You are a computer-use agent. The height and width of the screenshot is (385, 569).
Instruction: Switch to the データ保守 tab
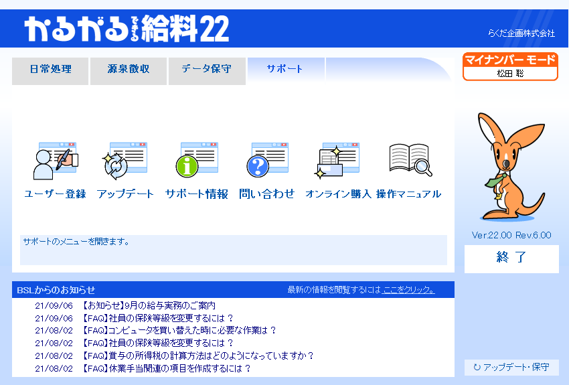207,71
